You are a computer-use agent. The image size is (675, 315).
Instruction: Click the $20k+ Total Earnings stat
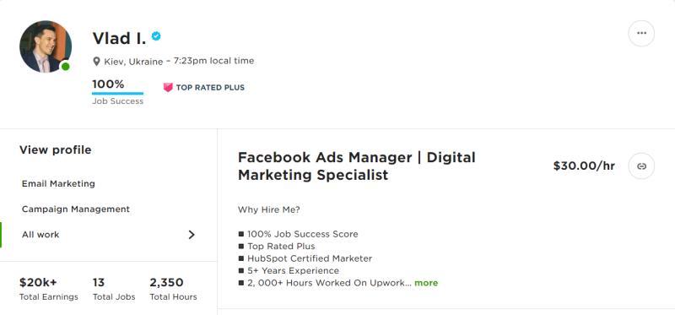(49, 289)
